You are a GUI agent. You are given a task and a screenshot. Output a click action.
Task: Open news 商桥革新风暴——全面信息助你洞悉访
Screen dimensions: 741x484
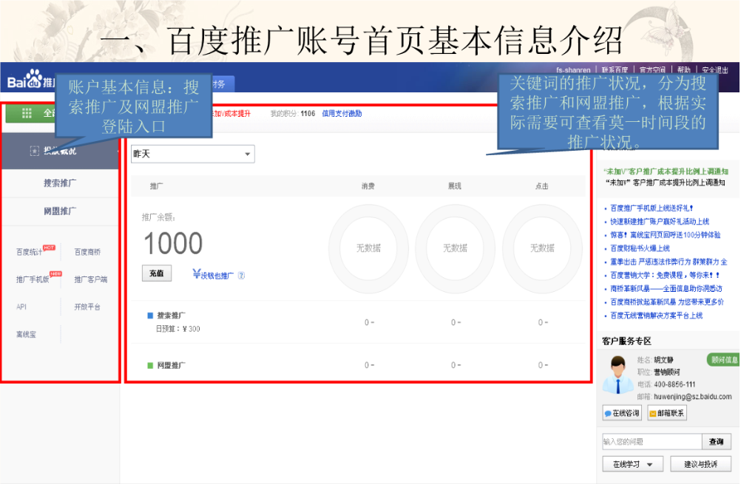pyautogui.click(x=666, y=288)
